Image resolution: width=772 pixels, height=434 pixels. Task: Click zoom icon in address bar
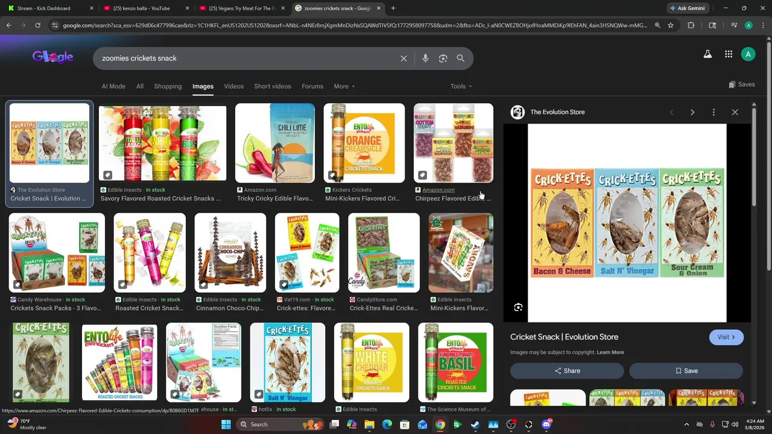pyautogui.click(x=657, y=25)
